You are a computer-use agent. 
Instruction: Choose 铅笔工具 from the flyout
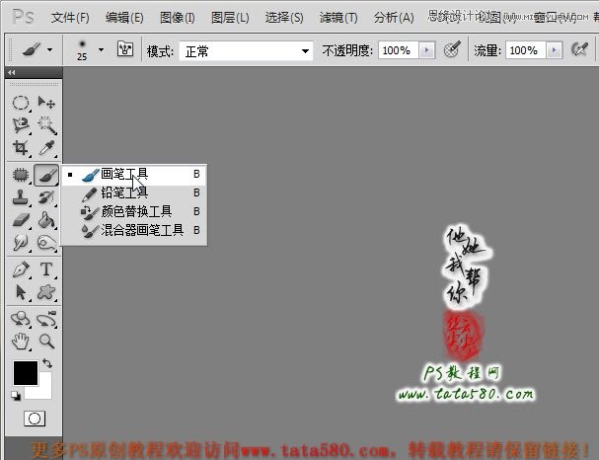tap(133, 192)
